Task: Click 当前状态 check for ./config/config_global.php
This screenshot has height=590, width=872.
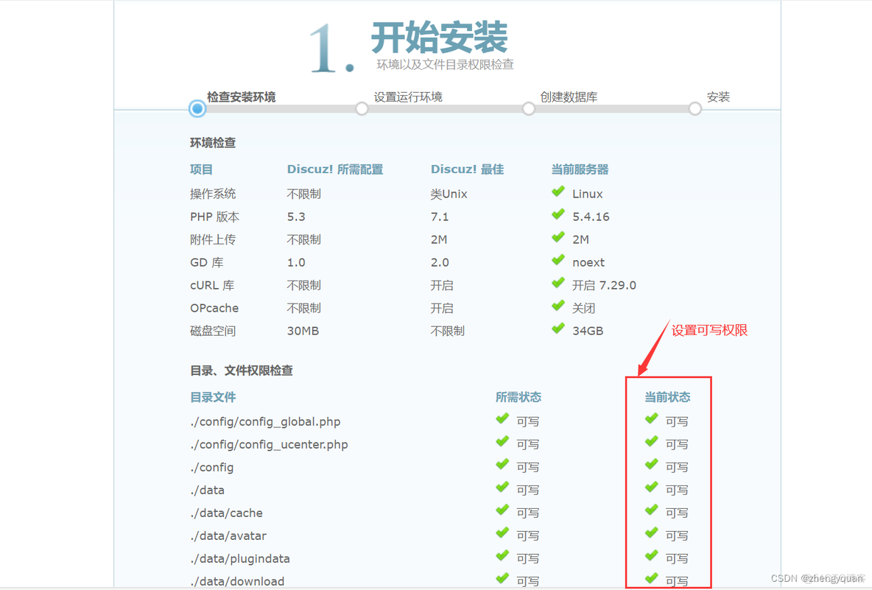Action: click(x=652, y=418)
